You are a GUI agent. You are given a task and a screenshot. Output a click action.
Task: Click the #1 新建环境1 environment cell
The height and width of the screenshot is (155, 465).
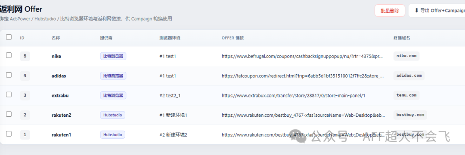[173, 115]
